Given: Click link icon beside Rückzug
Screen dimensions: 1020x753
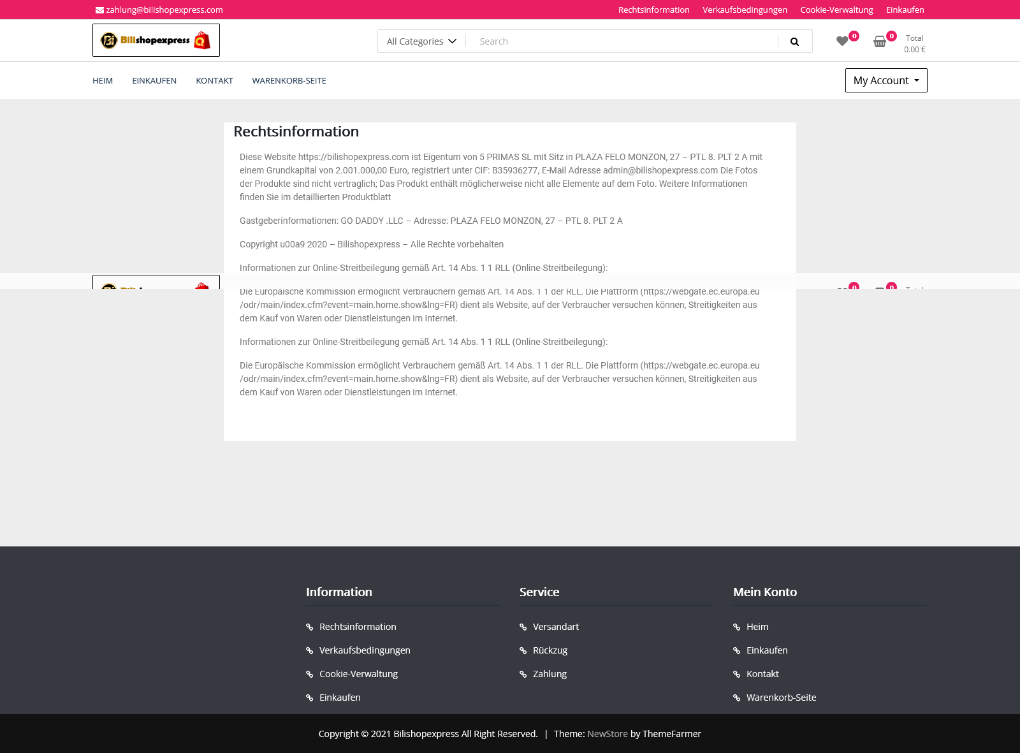Looking at the screenshot, I should pyautogui.click(x=523, y=651).
